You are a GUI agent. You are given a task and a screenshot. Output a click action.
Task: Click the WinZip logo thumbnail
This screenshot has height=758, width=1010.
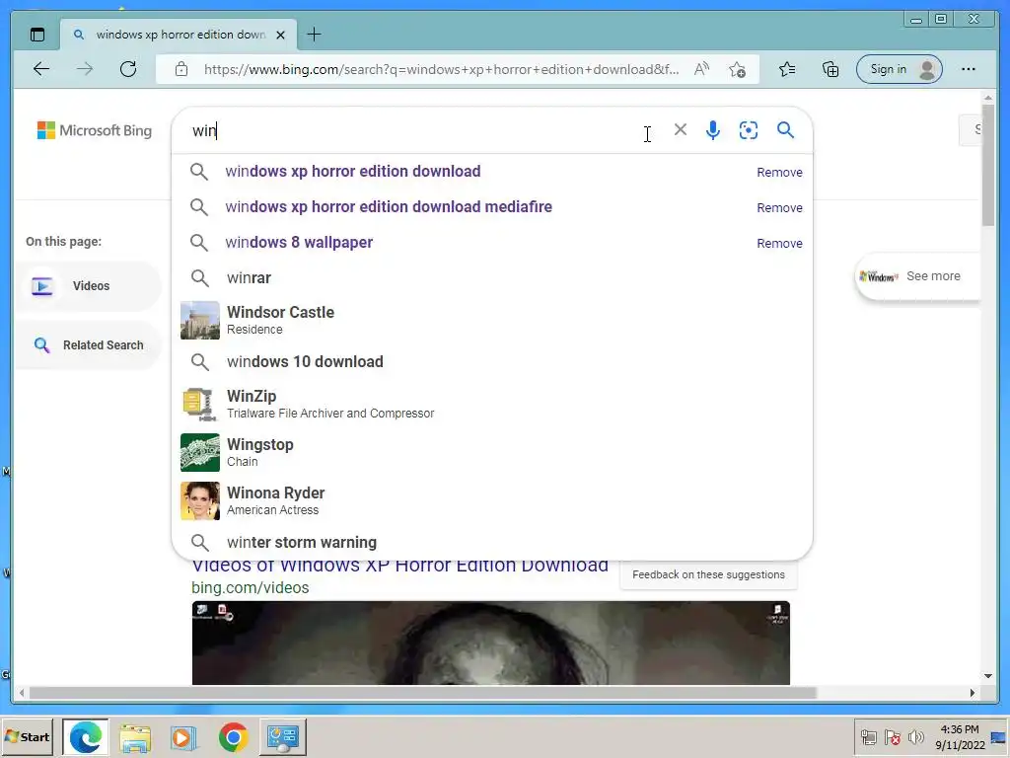tap(199, 404)
